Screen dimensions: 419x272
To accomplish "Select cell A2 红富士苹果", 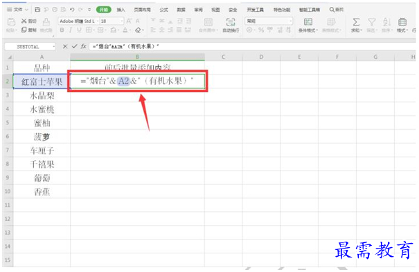I will click(x=42, y=81).
